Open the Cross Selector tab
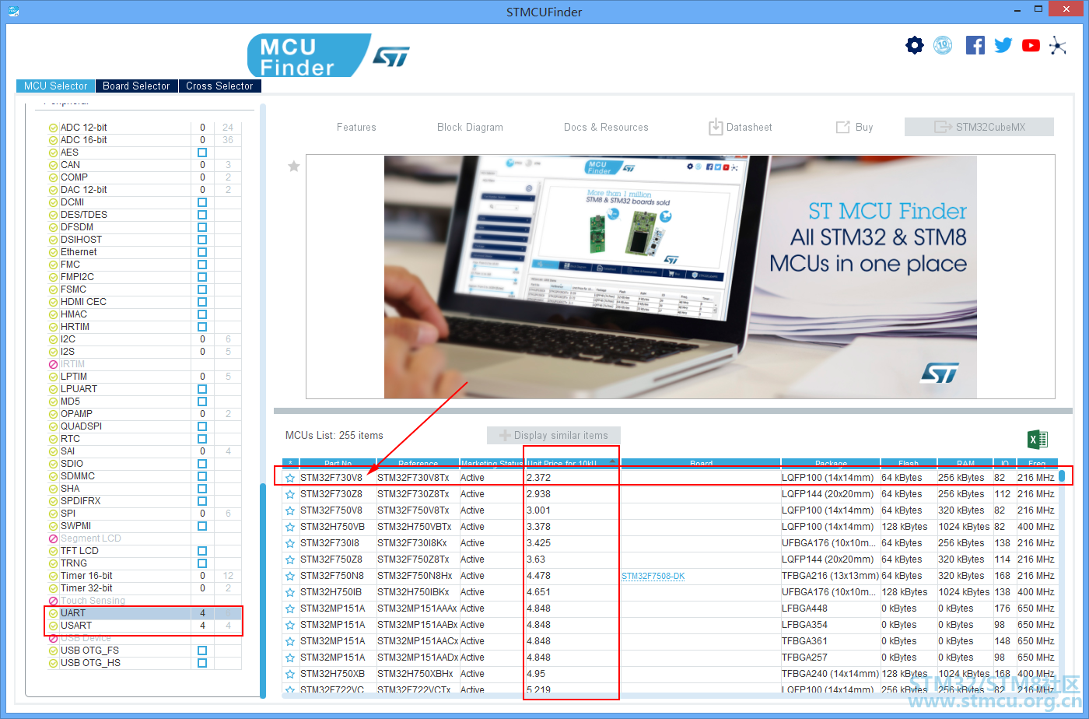This screenshot has width=1089, height=719. (219, 86)
